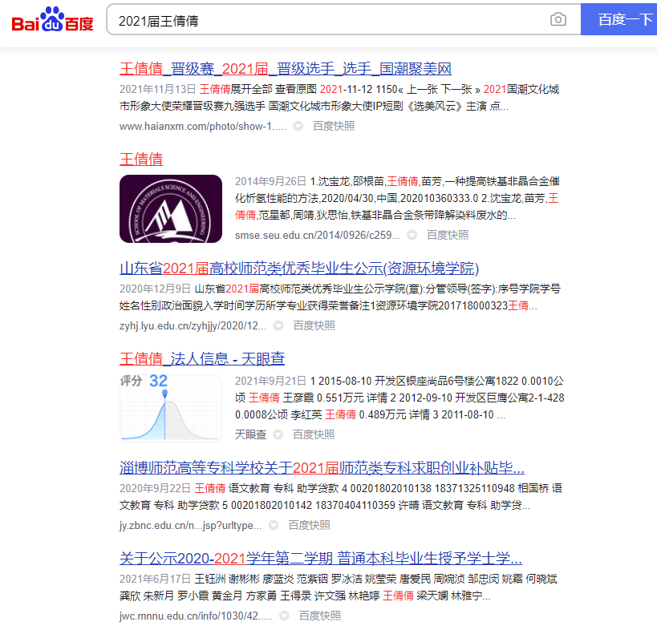Click zyhj.lyu.edu.cn URL text

tap(193, 325)
